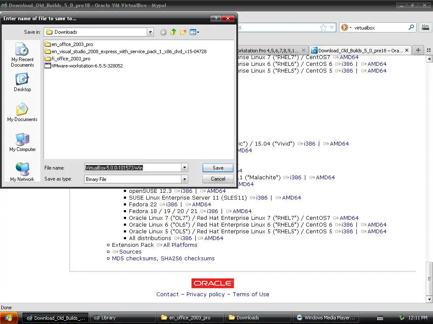Image resolution: width=433 pixels, height=324 pixels.
Task: Click the page scrollbar down arrow
Action: [429, 300]
